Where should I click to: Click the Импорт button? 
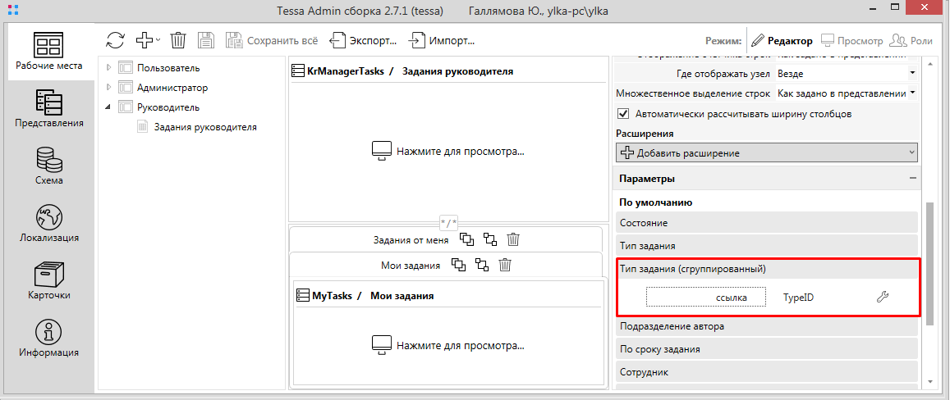click(443, 40)
